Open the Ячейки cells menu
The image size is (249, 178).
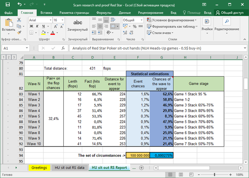(x=207, y=26)
